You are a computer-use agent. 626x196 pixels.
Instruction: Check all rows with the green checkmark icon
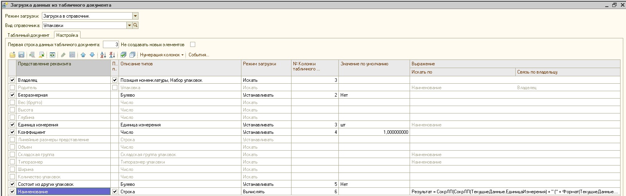123,55
